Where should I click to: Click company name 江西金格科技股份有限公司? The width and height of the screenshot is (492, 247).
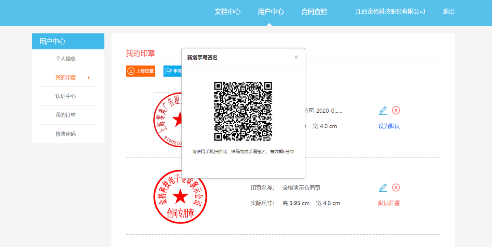(x=390, y=12)
